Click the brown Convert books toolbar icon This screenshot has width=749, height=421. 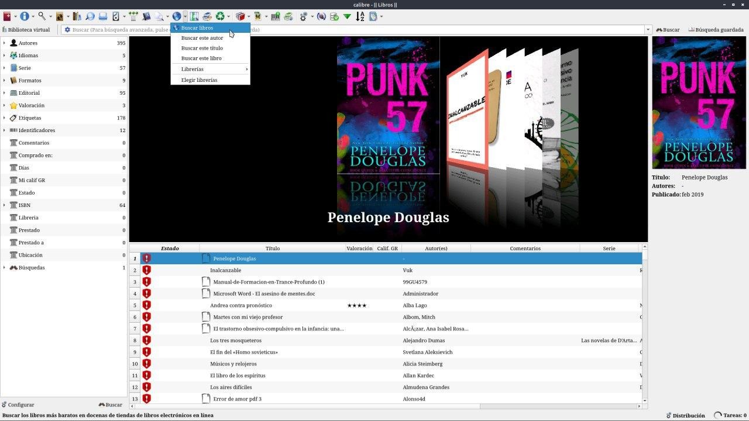coord(60,16)
